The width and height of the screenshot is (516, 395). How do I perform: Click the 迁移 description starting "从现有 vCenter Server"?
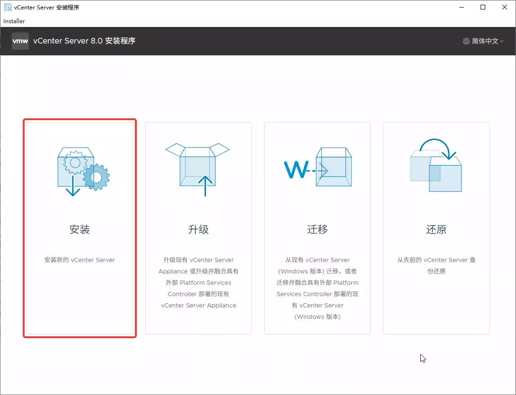click(318, 288)
